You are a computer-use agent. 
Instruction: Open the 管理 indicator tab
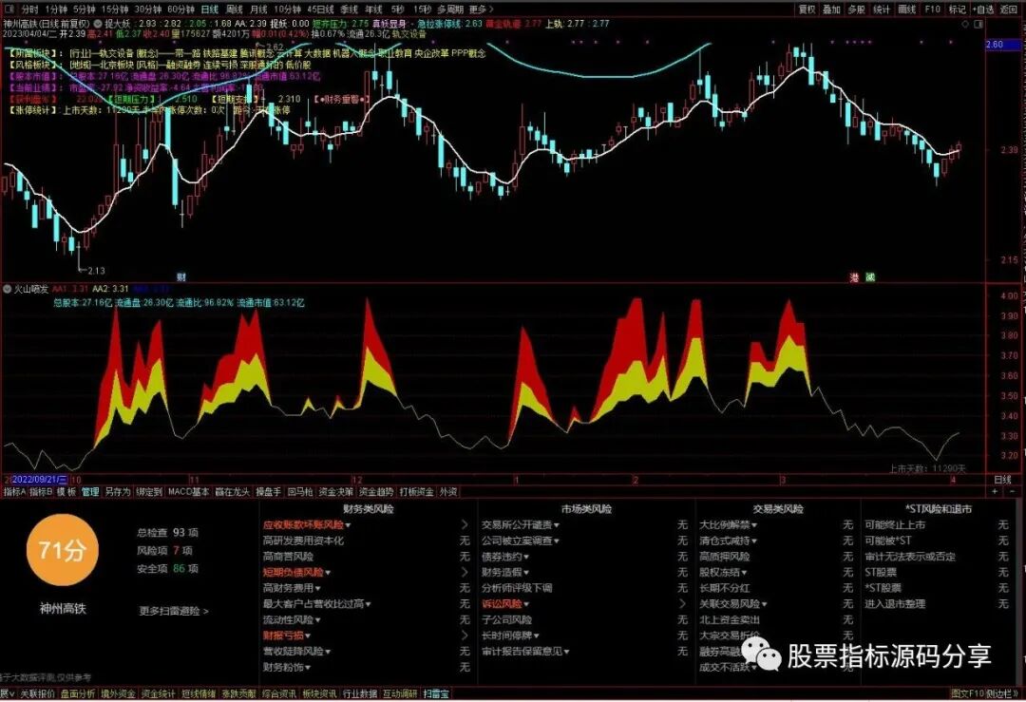point(89,491)
